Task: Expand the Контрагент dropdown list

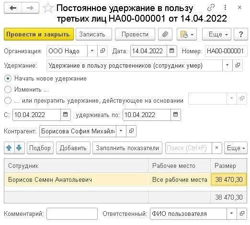Action: click(x=121, y=131)
